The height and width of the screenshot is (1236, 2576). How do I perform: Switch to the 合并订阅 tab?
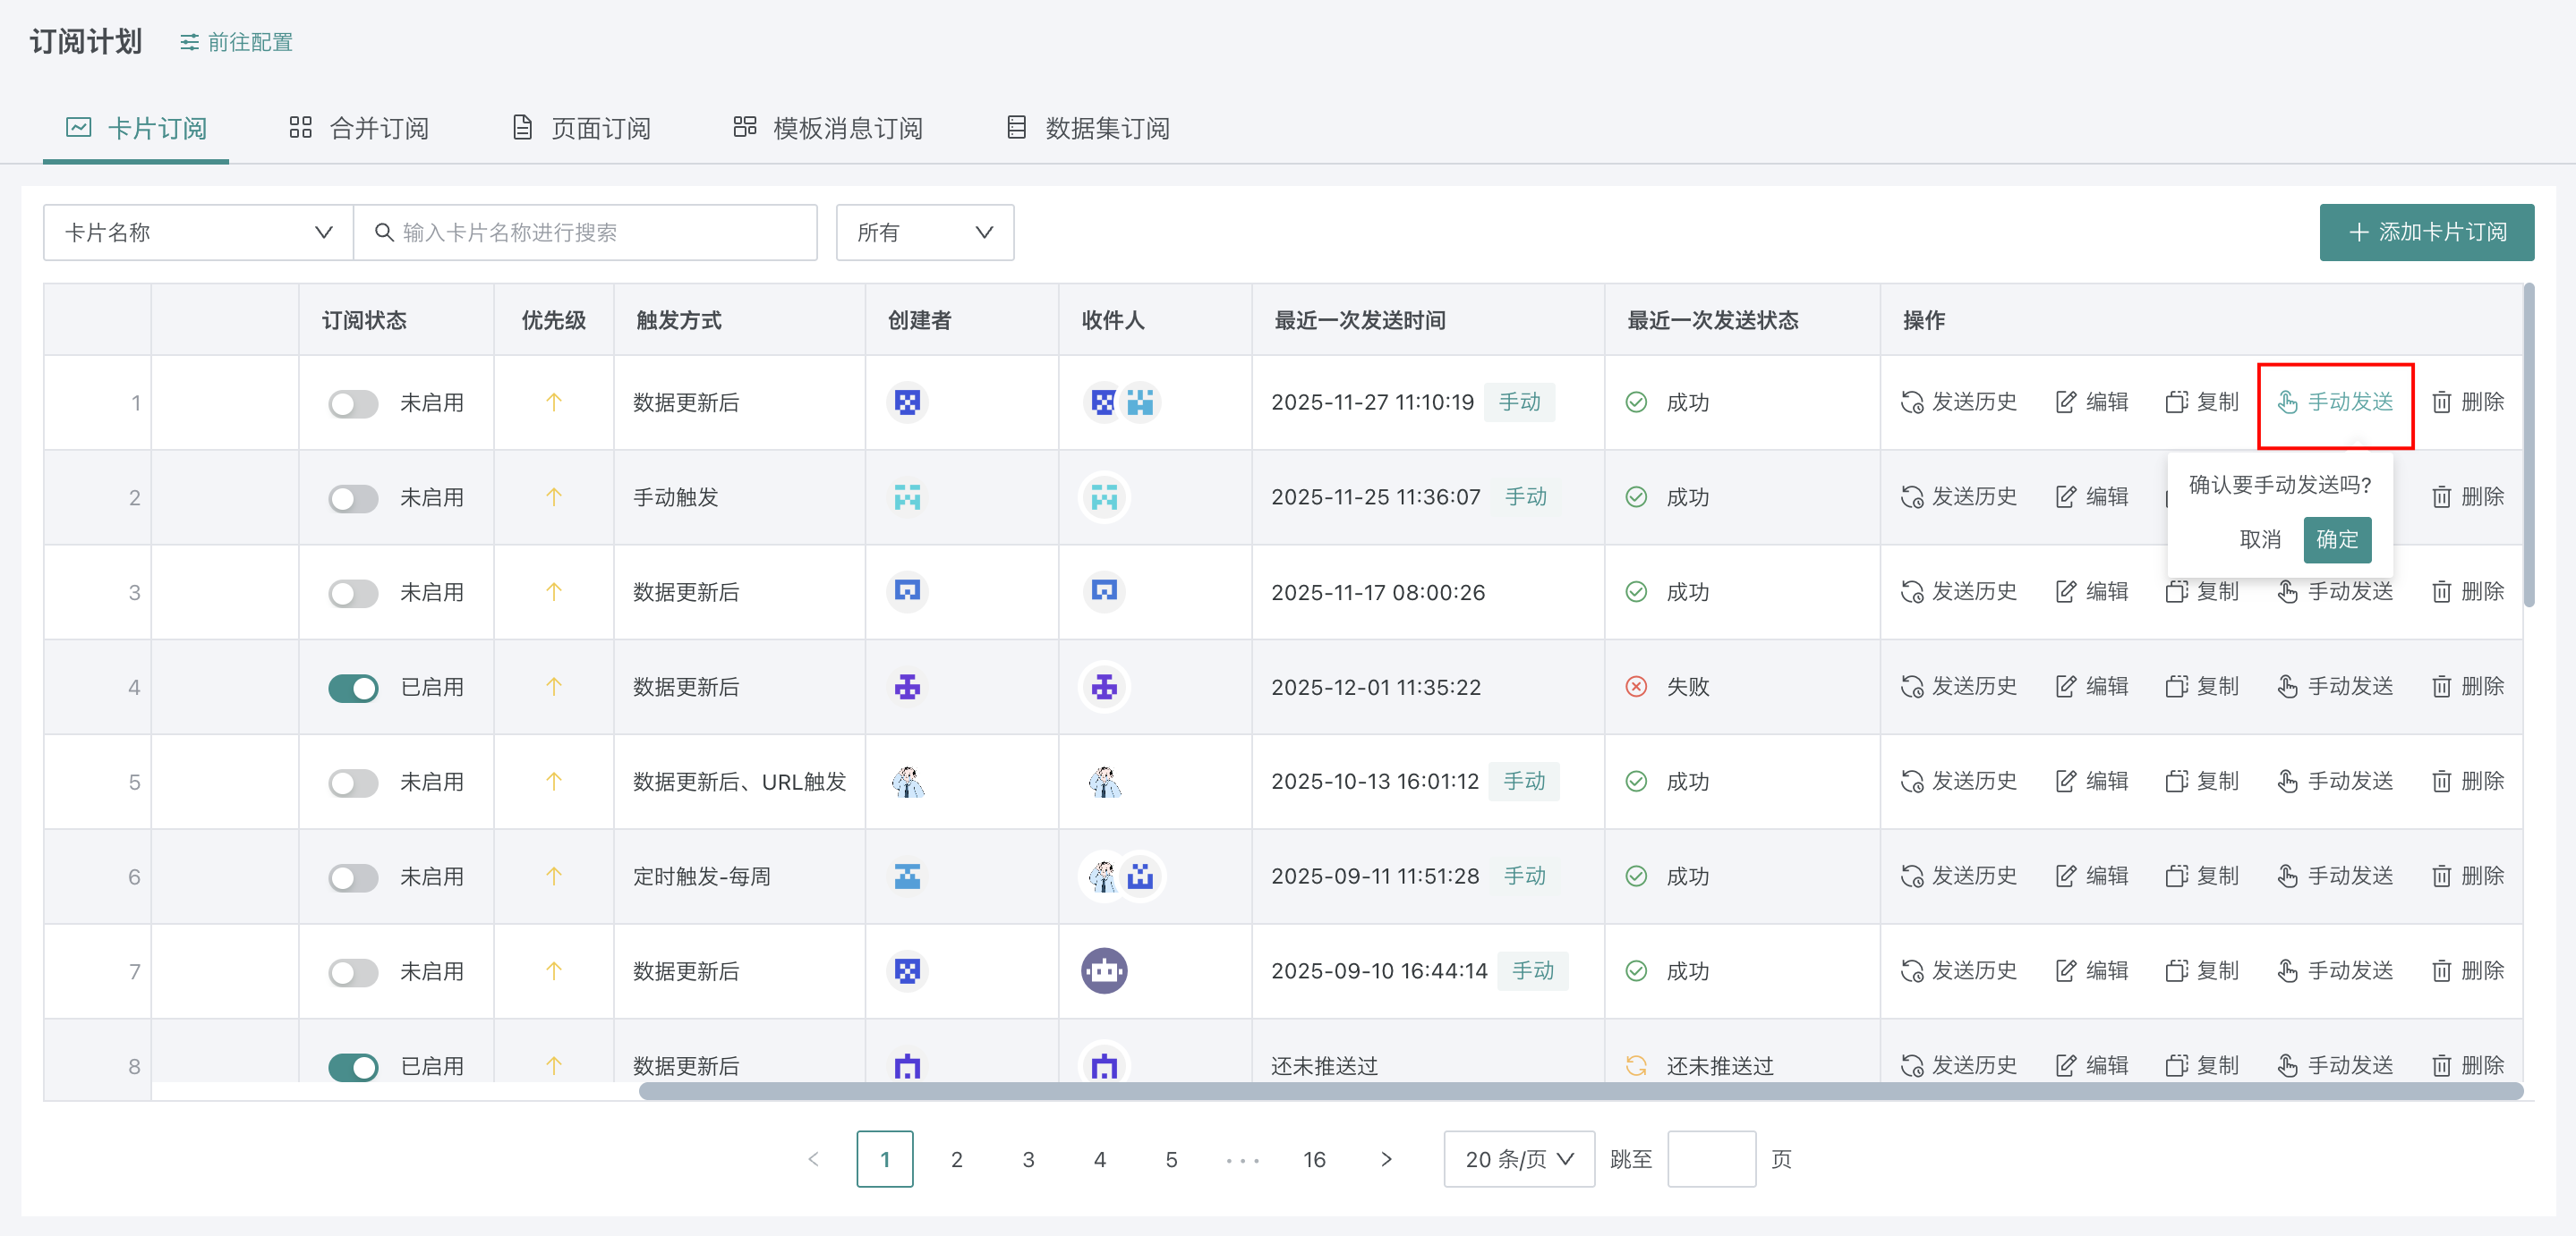359,129
